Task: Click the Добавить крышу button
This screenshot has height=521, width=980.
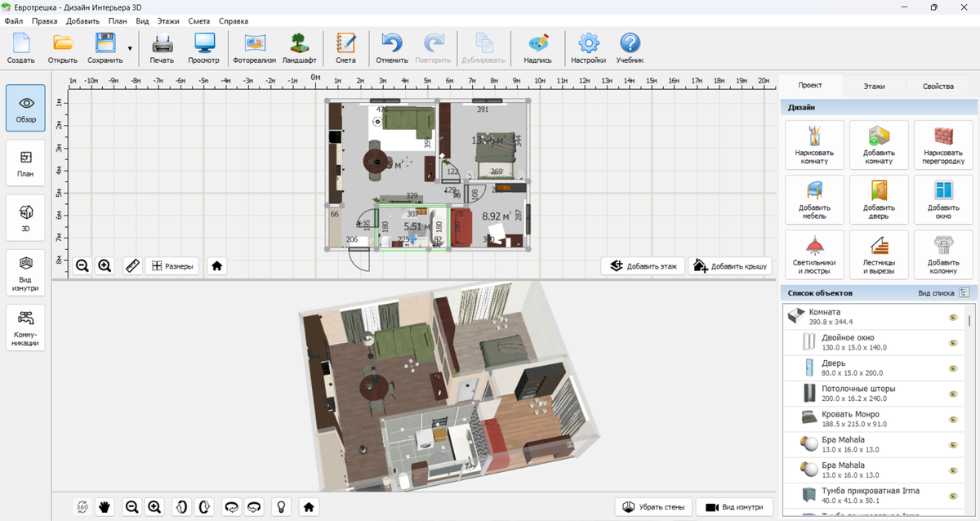Action: [x=730, y=265]
